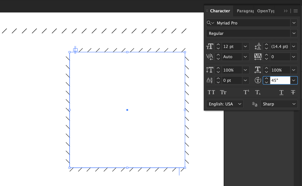Click the font size stepper arrows

click(218, 47)
